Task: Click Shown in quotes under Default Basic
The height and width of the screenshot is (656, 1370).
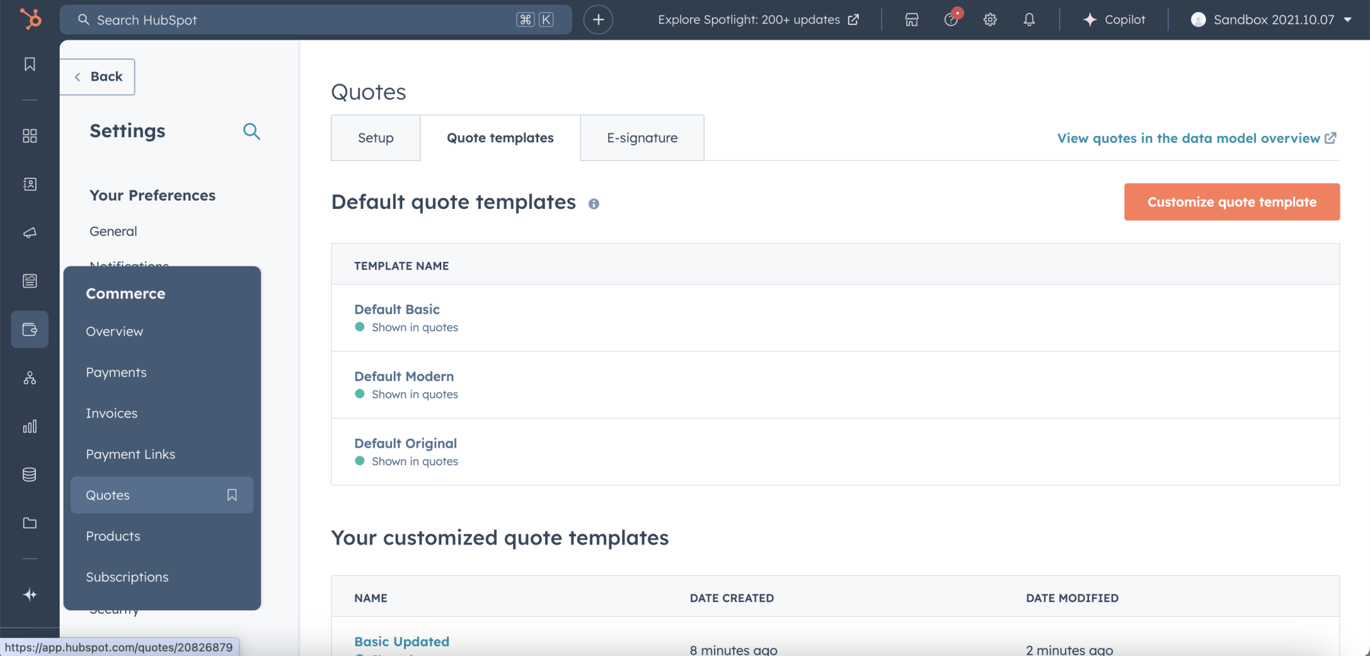Action: pyautogui.click(x=414, y=327)
